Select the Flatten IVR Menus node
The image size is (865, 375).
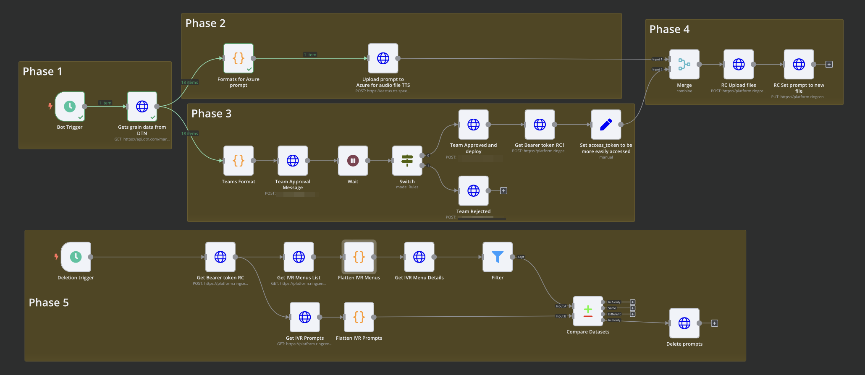click(x=359, y=257)
